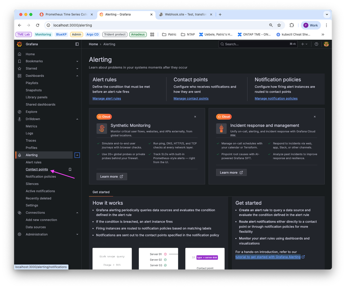Screen dimensions: 346x288
Task: Click the browser extensions puzzle icon
Action: point(292,25)
